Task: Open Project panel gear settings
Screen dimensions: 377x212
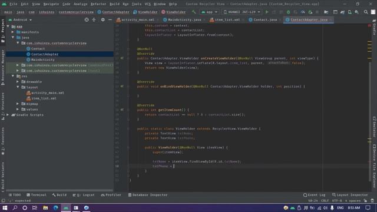Action: pos(102,19)
